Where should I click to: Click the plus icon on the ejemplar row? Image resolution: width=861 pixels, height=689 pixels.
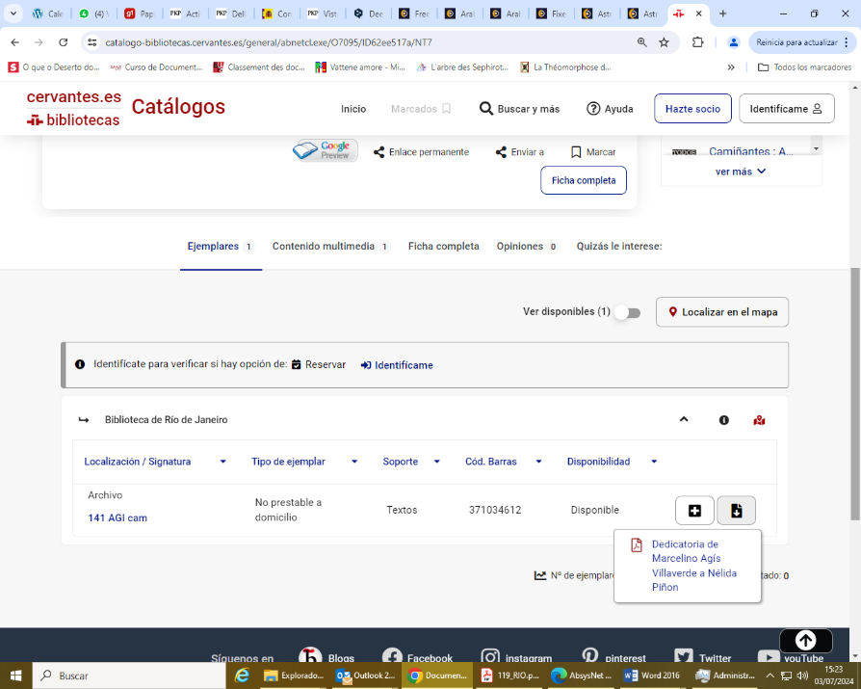point(694,510)
